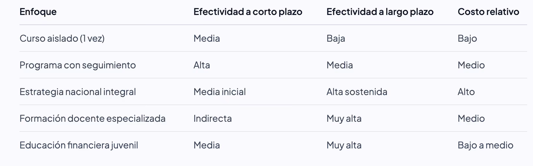
Task: Click the Bajo cost cell for Curso aislado
Action: click(x=467, y=38)
